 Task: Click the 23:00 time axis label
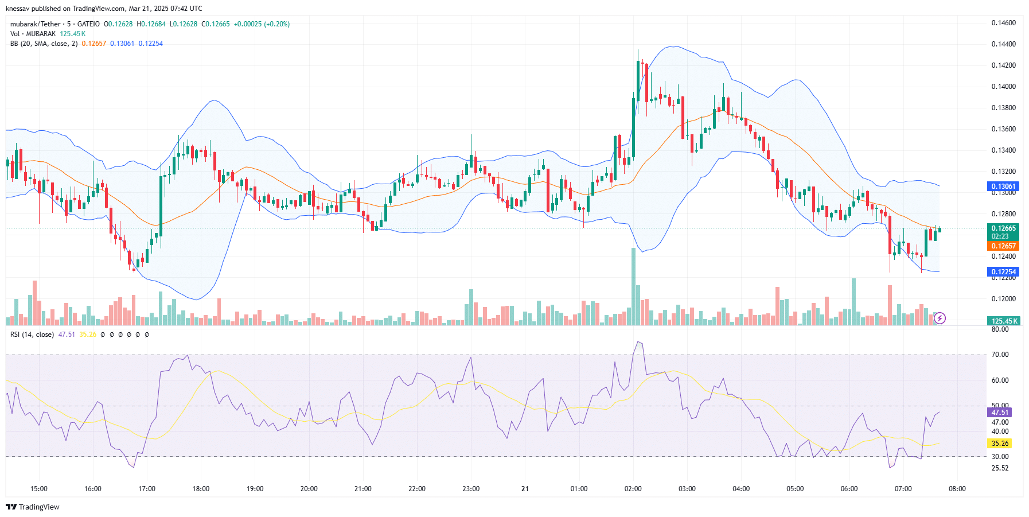(x=471, y=489)
